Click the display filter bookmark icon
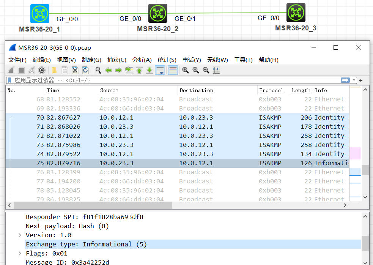Screen dimensions: 373x265 coord(10,80)
